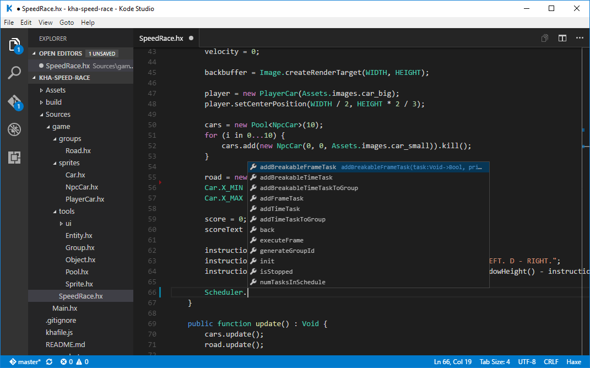Open the Explorer view in activity bar
590x368 pixels.
14,45
